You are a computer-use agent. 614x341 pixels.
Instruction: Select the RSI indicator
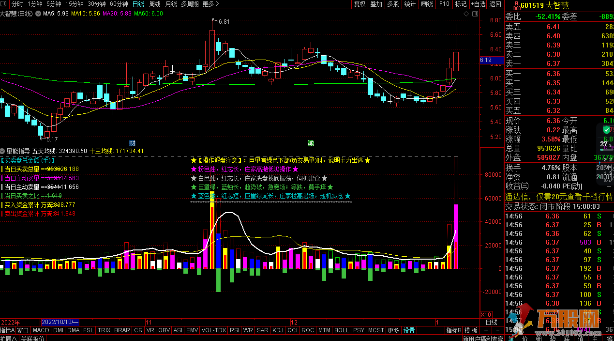pyautogui.click(x=235, y=330)
